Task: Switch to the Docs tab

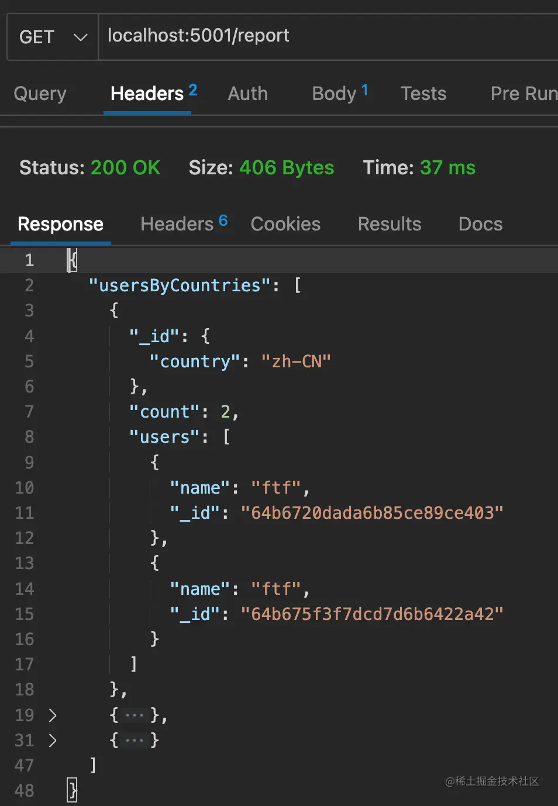Action: [x=480, y=224]
